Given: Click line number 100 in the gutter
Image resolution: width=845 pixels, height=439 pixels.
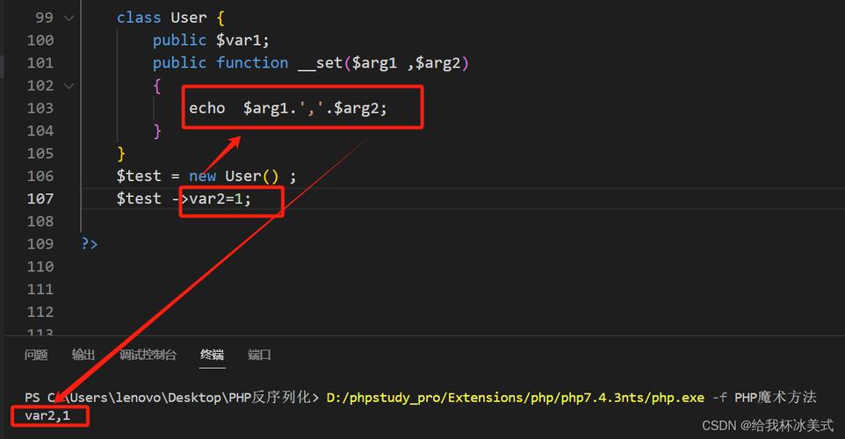Looking at the screenshot, I should (40, 40).
